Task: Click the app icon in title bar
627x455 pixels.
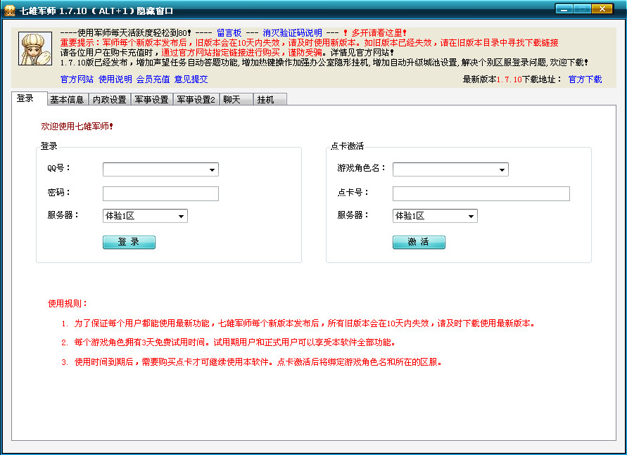Action: (x=10, y=11)
